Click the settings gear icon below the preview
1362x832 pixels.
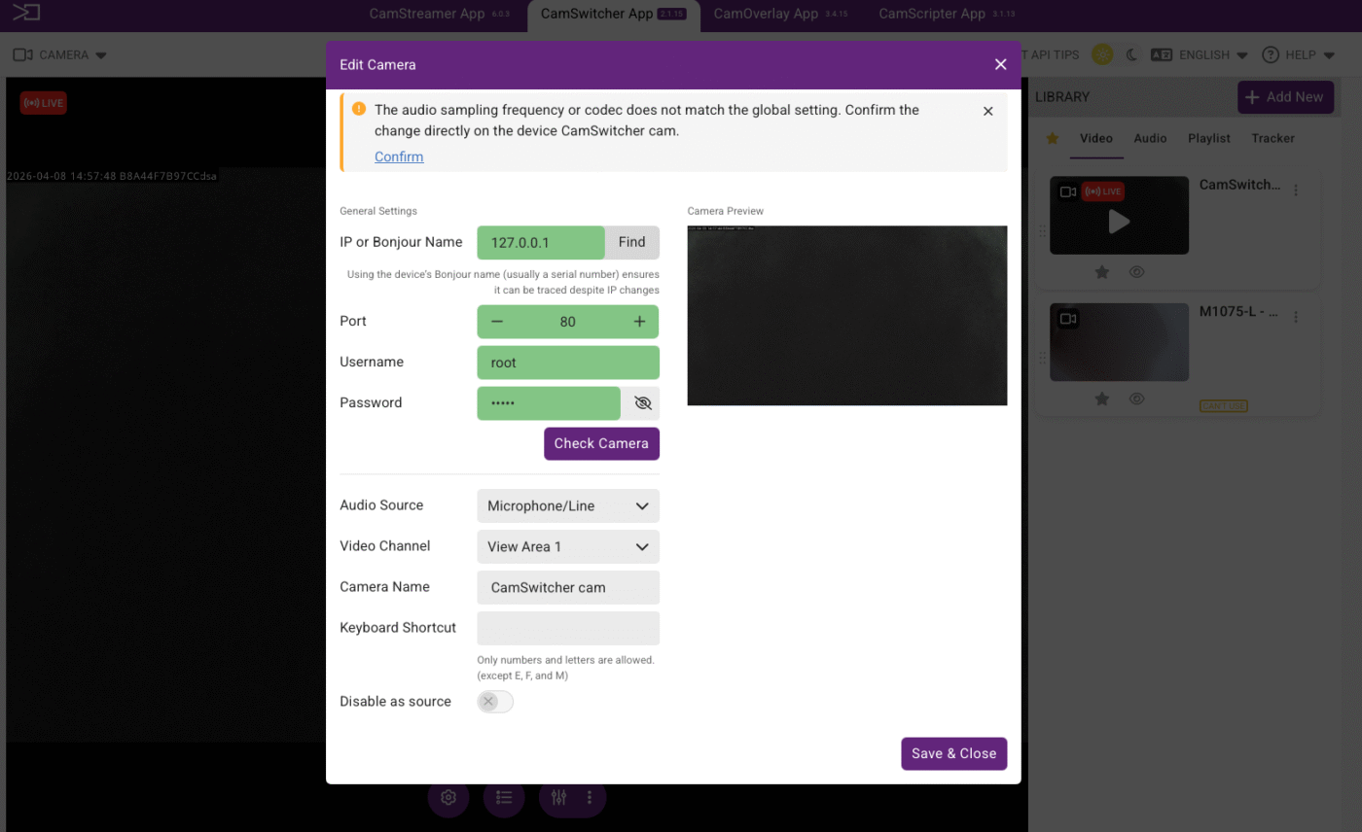[x=448, y=798]
